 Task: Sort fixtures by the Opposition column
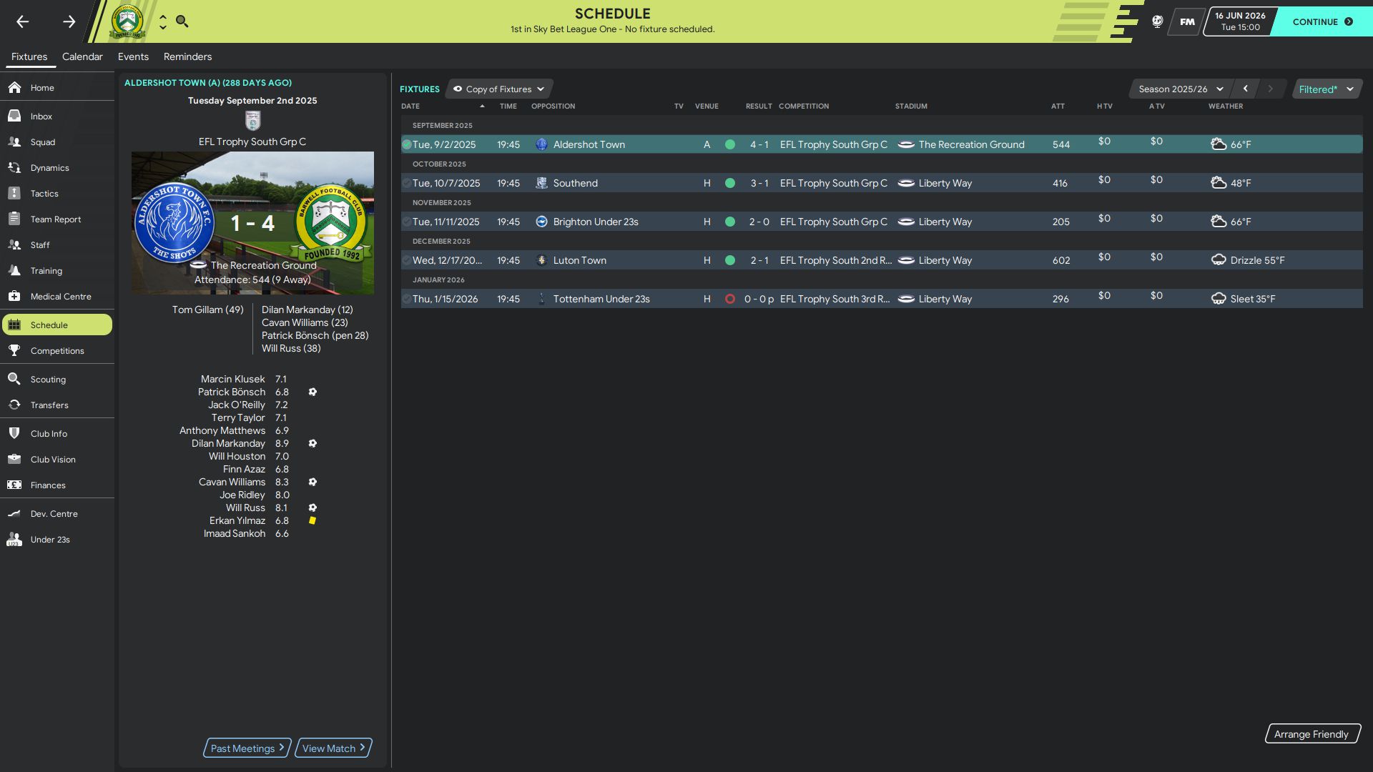(x=553, y=107)
